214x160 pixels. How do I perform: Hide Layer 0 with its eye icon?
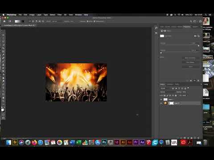161,103
